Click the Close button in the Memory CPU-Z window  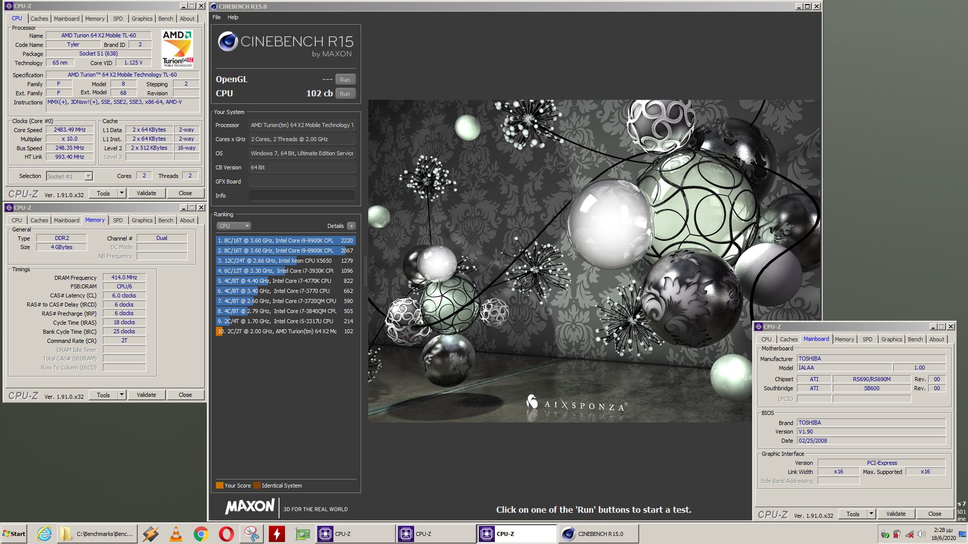click(185, 395)
